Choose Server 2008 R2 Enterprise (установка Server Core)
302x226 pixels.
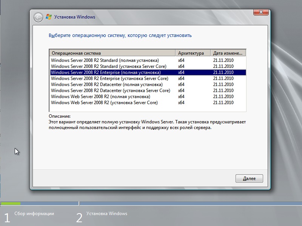pos(148,78)
